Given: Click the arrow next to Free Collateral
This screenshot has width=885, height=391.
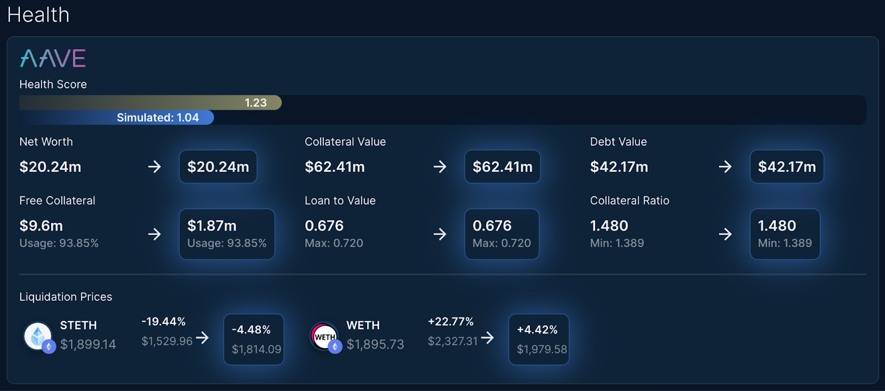Looking at the screenshot, I should pos(154,234).
